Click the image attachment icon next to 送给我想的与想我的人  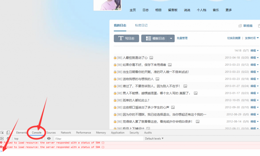(x=157, y=79)
